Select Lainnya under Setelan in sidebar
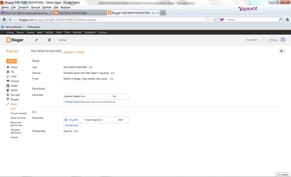The image size is (291, 177). tap(14, 137)
